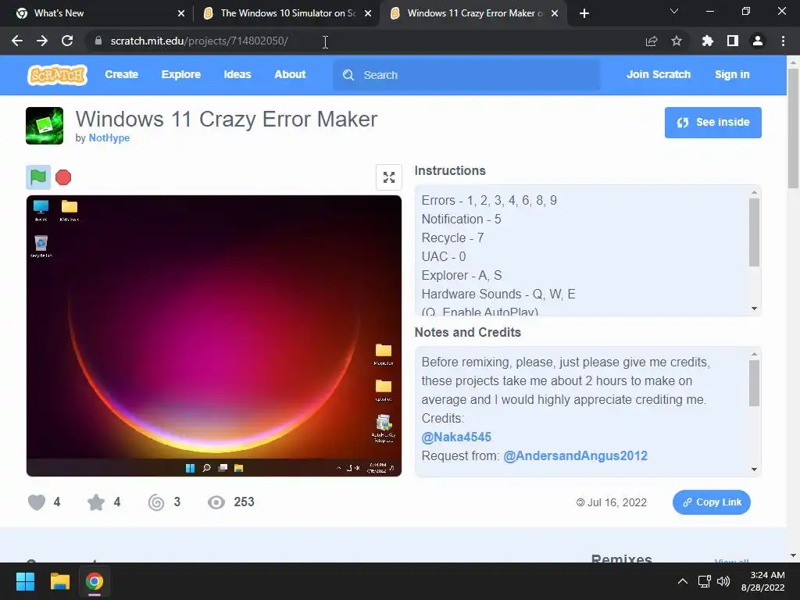Open NotHype's profile link
Image resolution: width=800 pixels, height=600 pixels.
pyautogui.click(x=109, y=137)
